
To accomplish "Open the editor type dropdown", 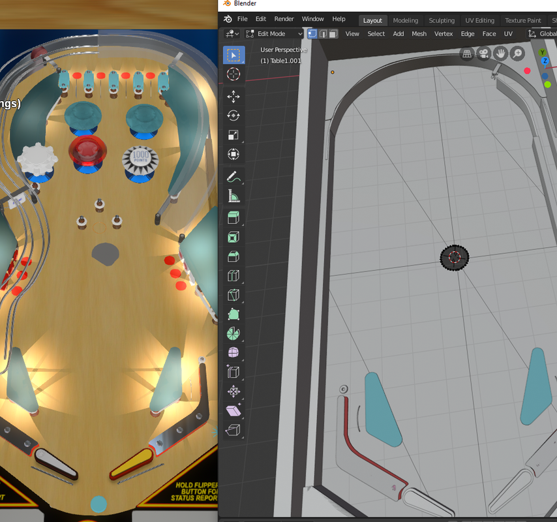I will (x=232, y=34).
